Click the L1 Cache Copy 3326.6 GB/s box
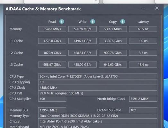 point(113,41)
